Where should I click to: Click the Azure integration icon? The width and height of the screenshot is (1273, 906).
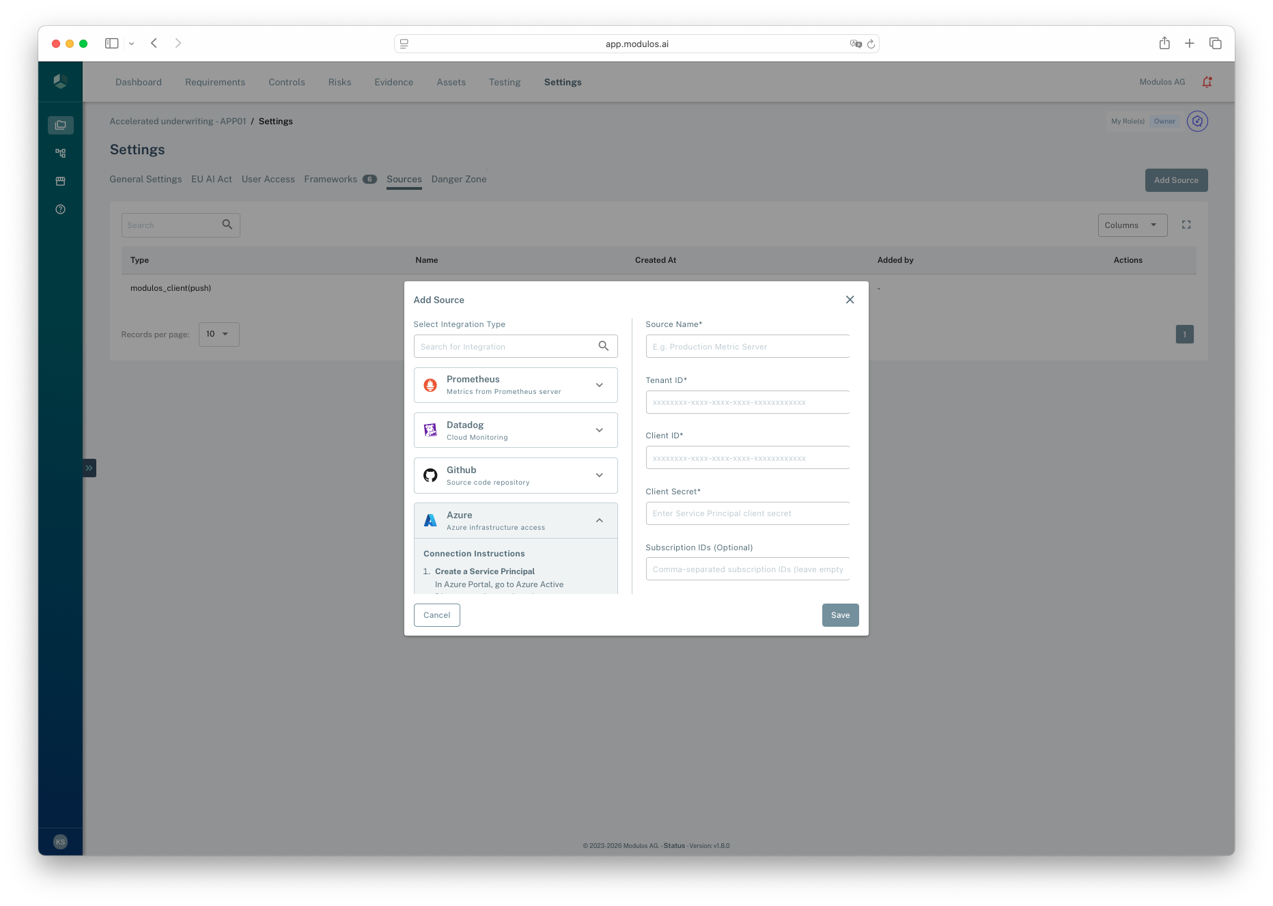point(430,520)
